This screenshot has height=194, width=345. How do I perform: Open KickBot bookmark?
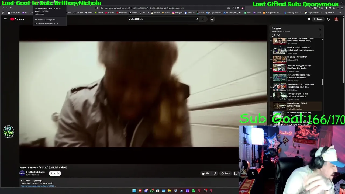[99, 13]
